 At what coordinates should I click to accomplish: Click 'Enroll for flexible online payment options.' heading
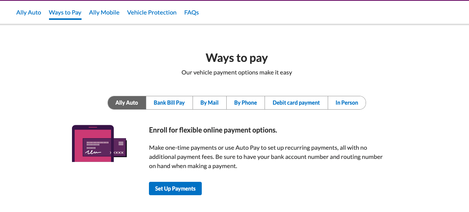[x=213, y=130]
